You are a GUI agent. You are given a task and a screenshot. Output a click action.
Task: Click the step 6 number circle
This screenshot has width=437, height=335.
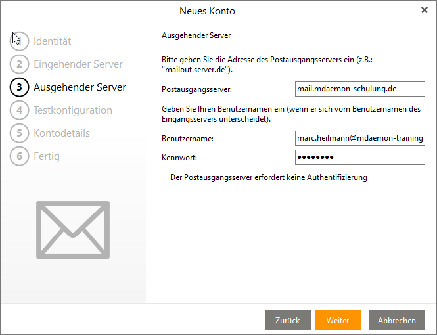point(20,156)
